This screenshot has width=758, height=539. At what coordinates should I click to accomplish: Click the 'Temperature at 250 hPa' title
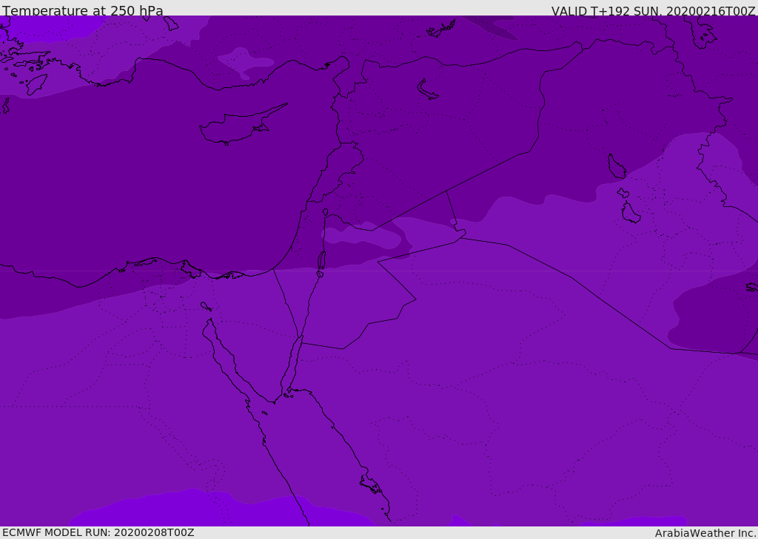[x=83, y=10]
